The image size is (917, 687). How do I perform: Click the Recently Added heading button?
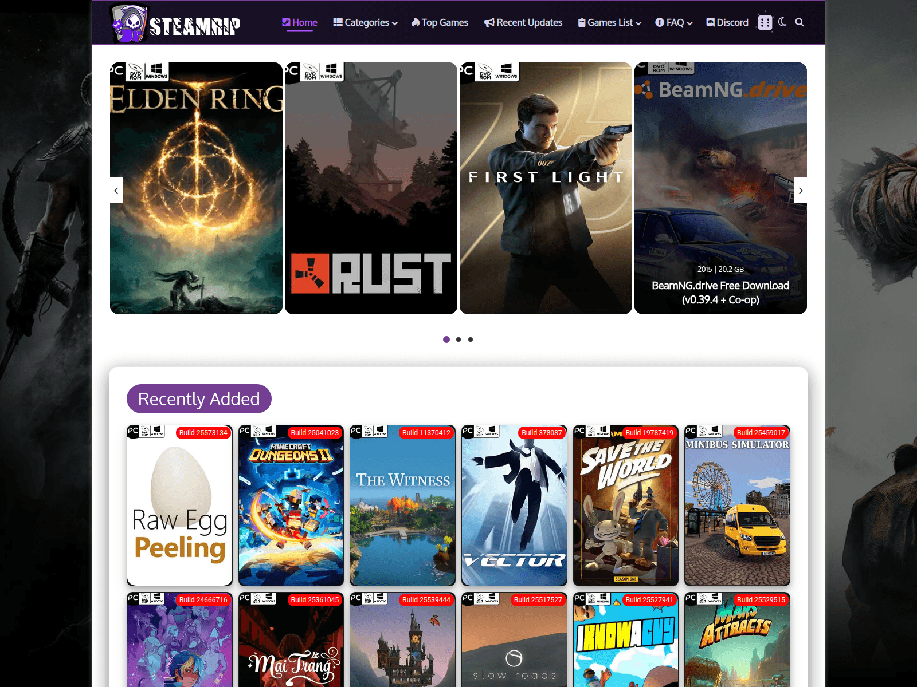pyautogui.click(x=199, y=399)
